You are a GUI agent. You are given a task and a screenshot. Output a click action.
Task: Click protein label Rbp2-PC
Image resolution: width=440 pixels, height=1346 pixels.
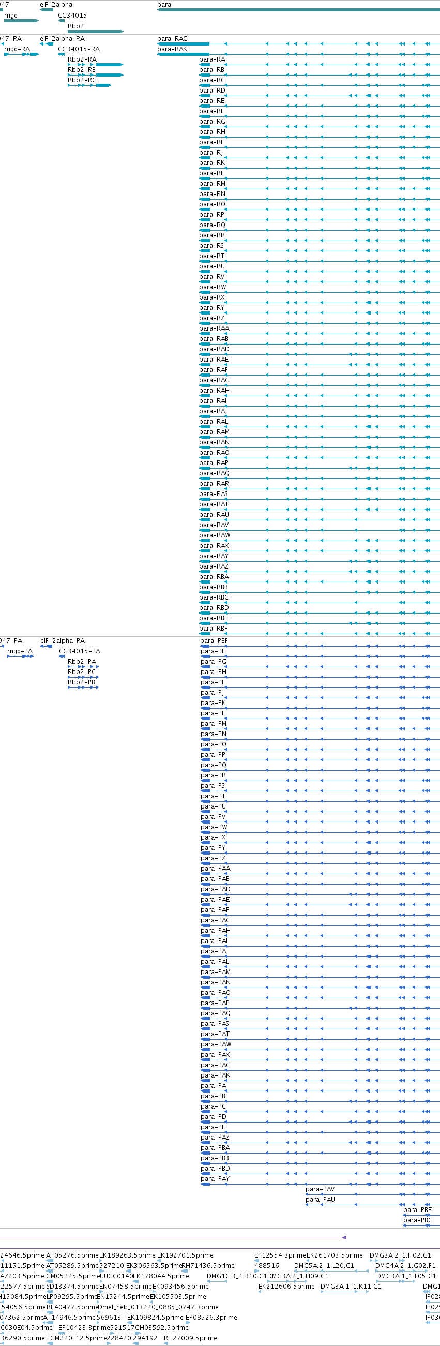coord(82,672)
